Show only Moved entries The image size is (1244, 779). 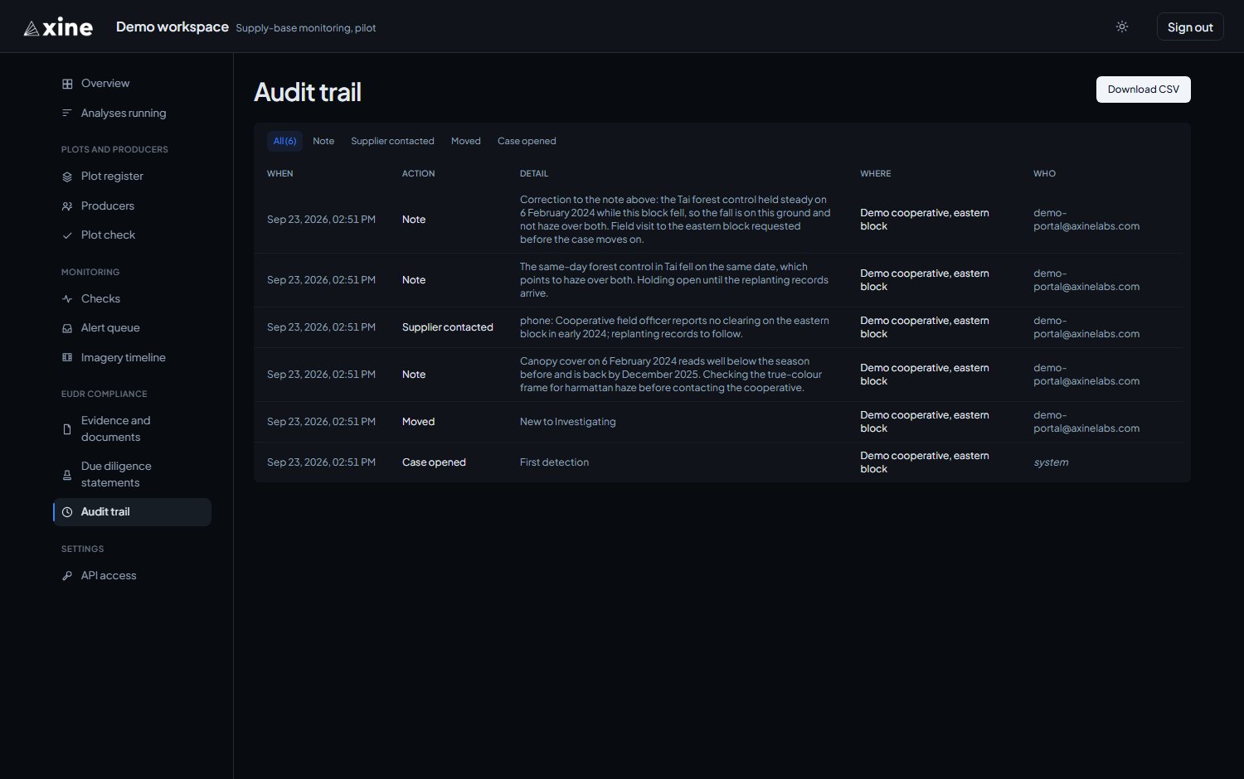[x=466, y=141]
